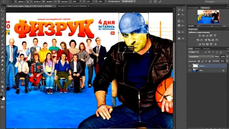Toggle lock all padlock icon
The width and height of the screenshot is (229, 129).
point(210,61)
